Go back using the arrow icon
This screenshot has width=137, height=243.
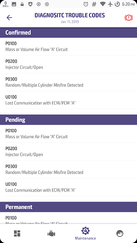pyautogui.click(x=9, y=18)
